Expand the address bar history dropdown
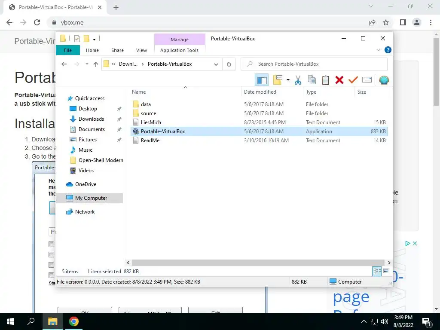Screen dimensions: 440x330 (216, 64)
